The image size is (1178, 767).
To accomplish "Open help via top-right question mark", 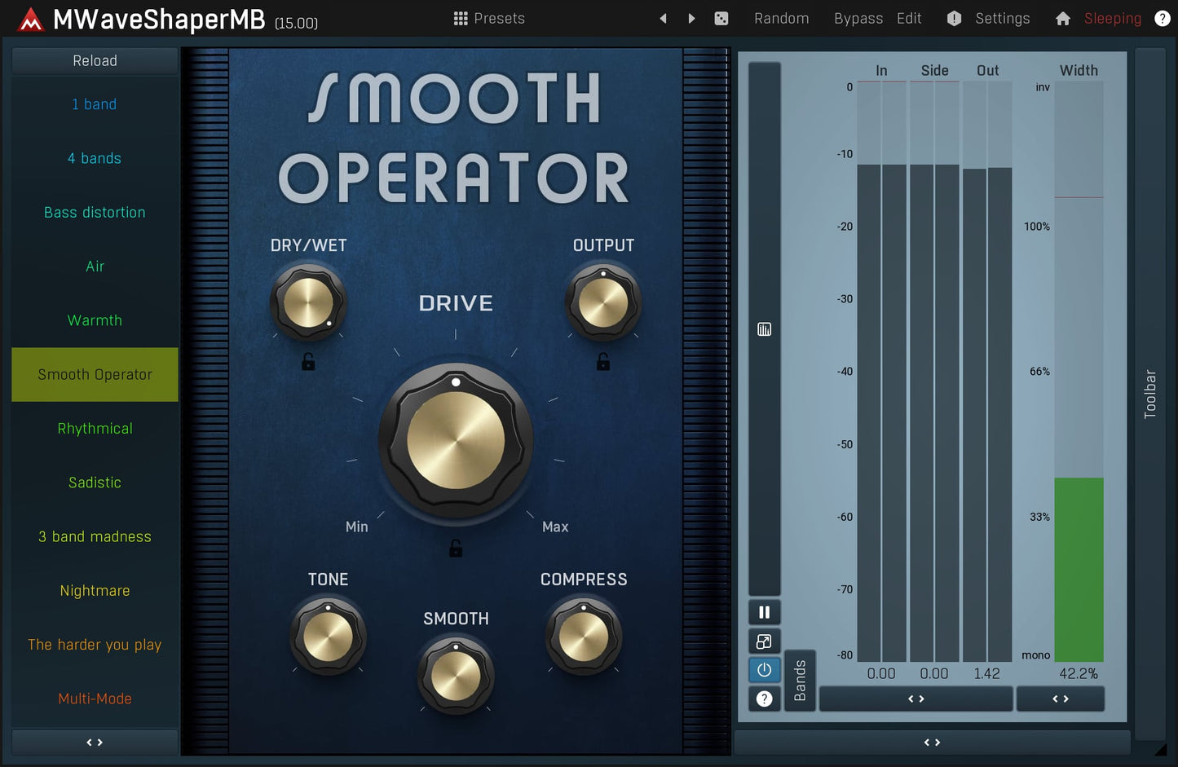I will coord(1163,18).
